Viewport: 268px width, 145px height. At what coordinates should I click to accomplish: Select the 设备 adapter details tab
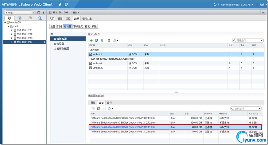point(101,103)
